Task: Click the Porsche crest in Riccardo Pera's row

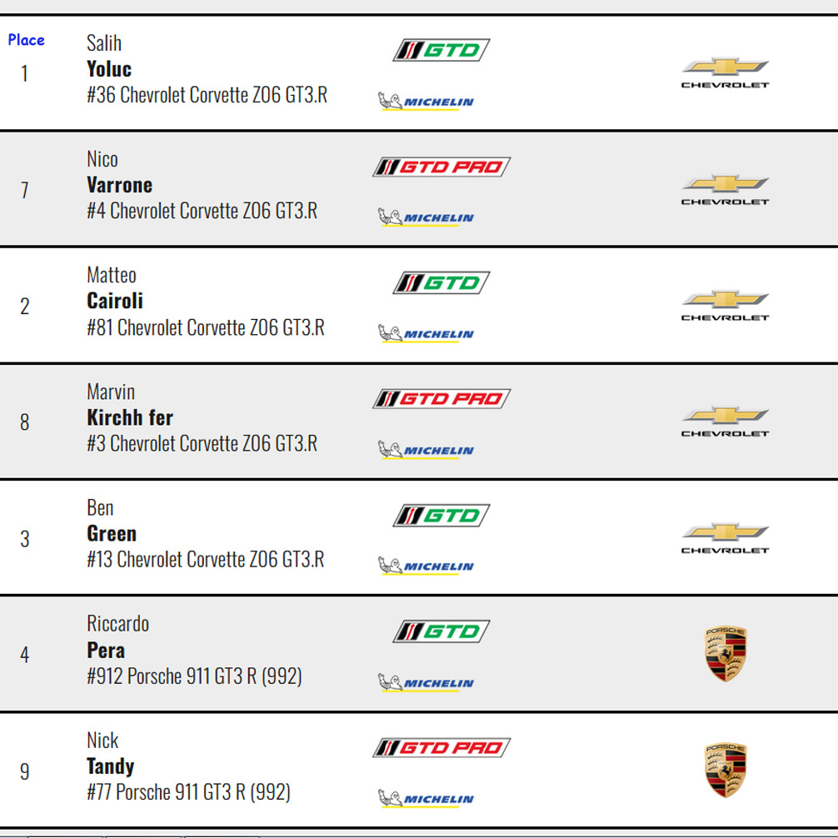Action: pyautogui.click(x=726, y=654)
